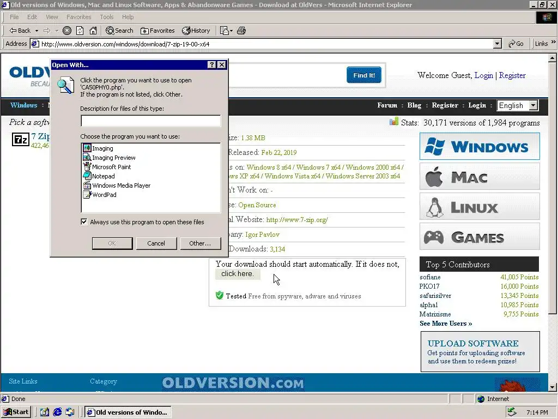Open the Windows Start menu

[x=16, y=412]
